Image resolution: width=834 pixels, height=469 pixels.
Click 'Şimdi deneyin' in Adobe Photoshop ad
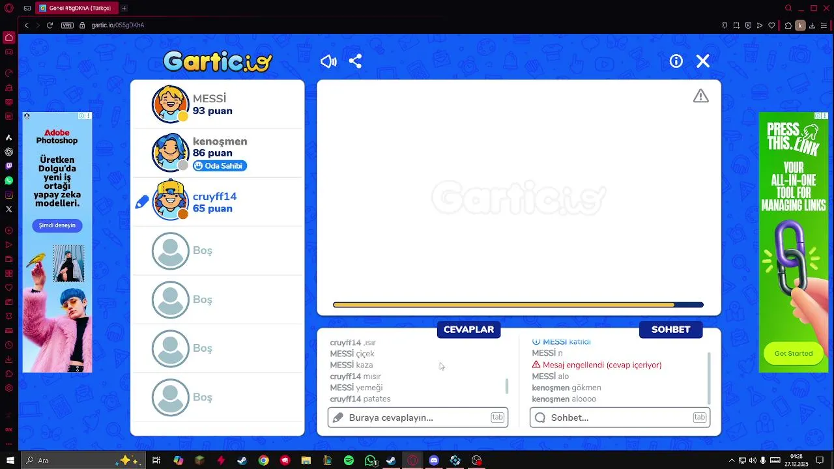click(57, 225)
